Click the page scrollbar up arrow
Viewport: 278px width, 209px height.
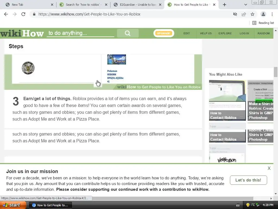tap(276, 30)
